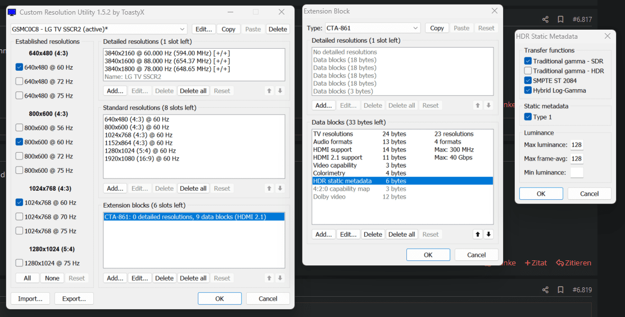Enable 640x480 @ 75 Hz resolution

[19, 95]
